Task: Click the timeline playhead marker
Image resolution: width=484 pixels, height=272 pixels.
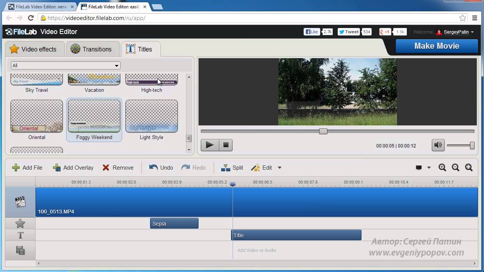Action: coord(233,184)
